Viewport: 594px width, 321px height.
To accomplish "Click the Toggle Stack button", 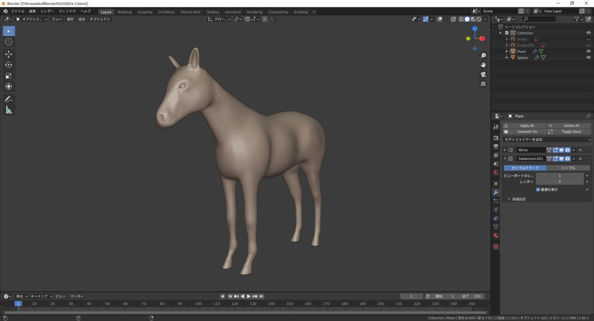I will (x=569, y=132).
